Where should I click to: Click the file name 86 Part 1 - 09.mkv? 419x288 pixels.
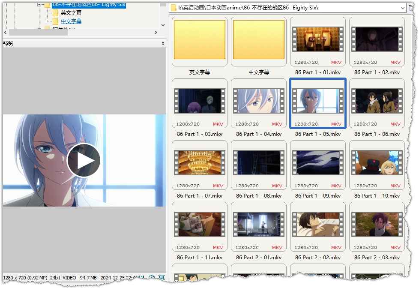318,196
